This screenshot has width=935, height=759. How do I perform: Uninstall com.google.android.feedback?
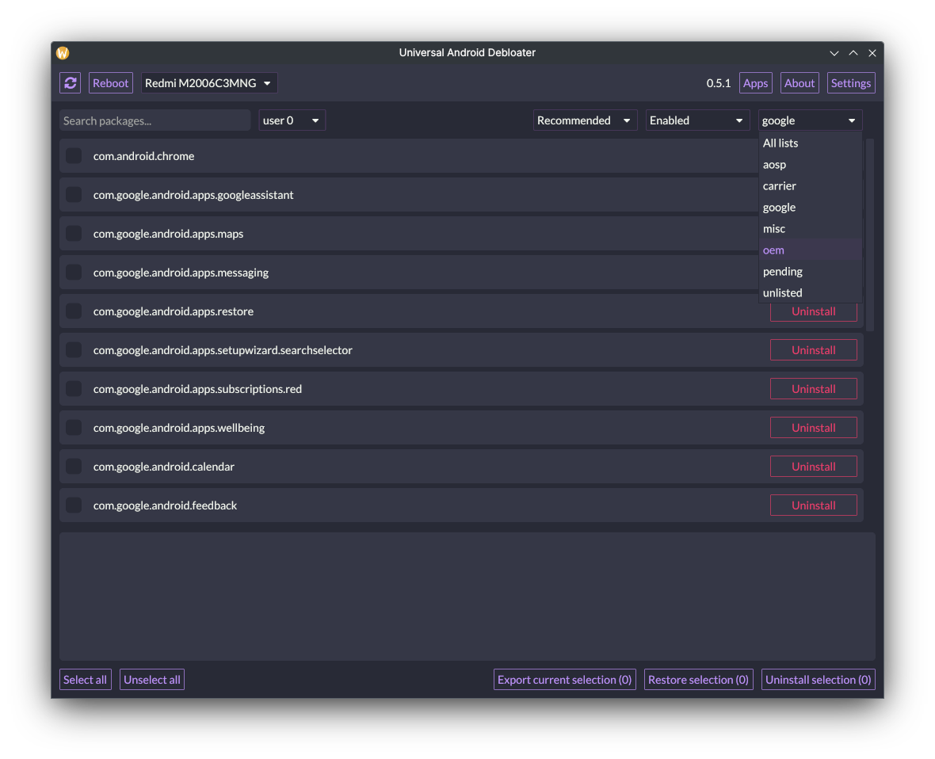(813, 505)
